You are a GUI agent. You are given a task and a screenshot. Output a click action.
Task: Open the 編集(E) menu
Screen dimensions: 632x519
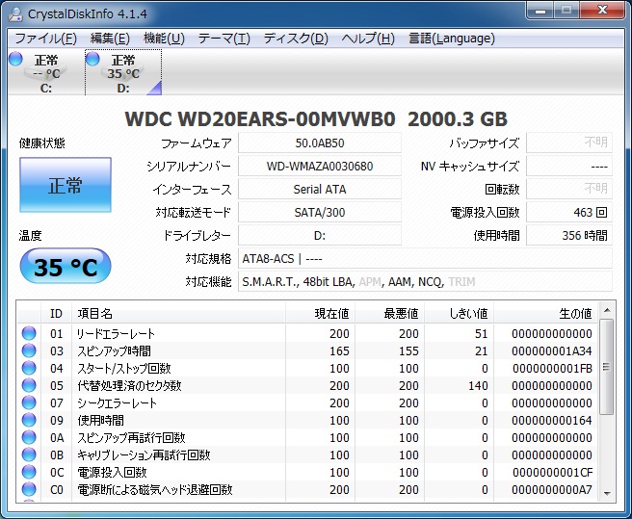point(110,39)
